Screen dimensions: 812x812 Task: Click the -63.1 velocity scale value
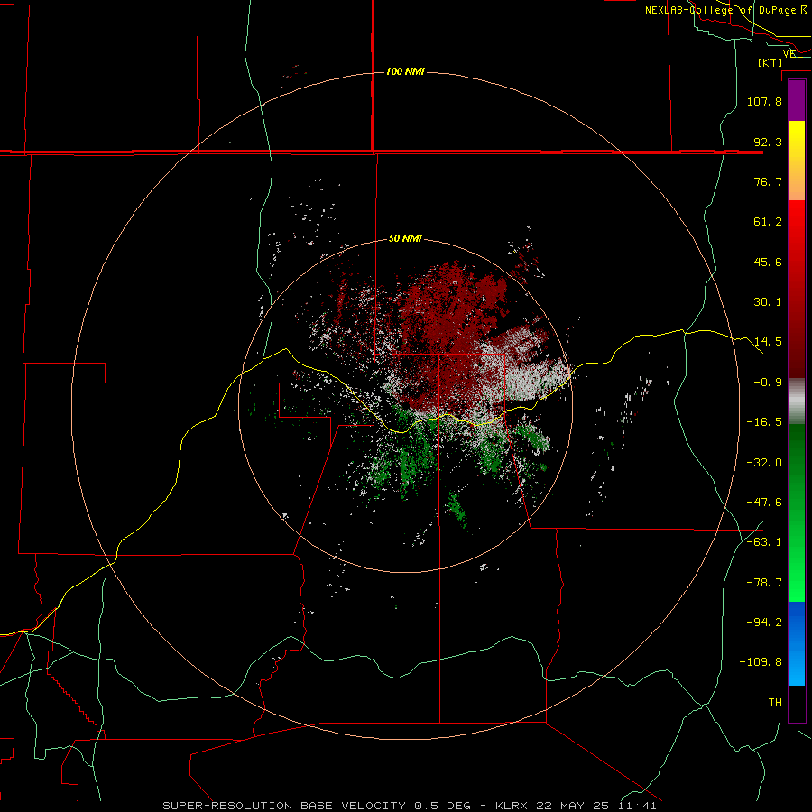click(764, 542)
